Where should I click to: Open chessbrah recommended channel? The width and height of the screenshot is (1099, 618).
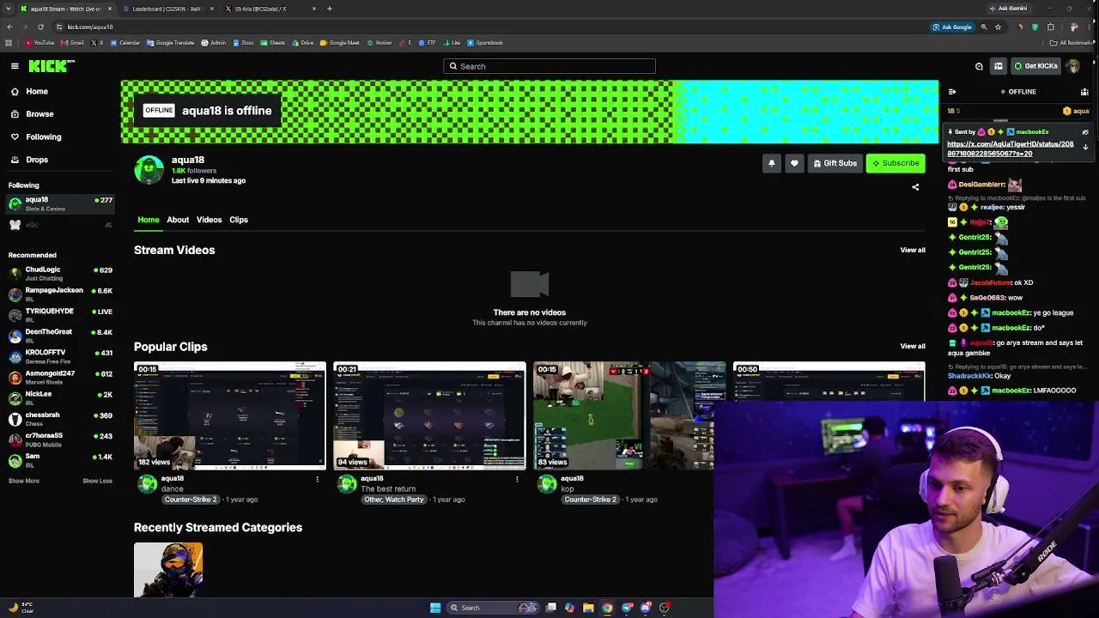(x=60, y=418)
